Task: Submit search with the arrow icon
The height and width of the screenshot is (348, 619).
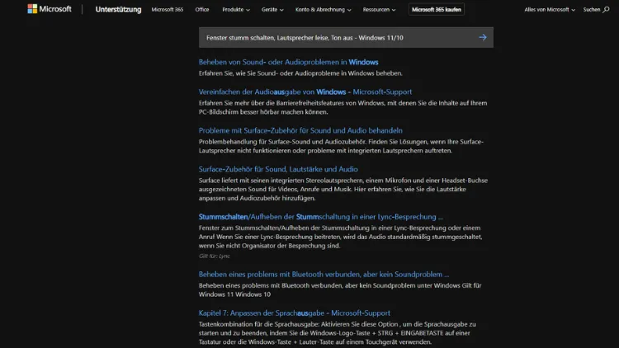Action: [x=483, y=37]
